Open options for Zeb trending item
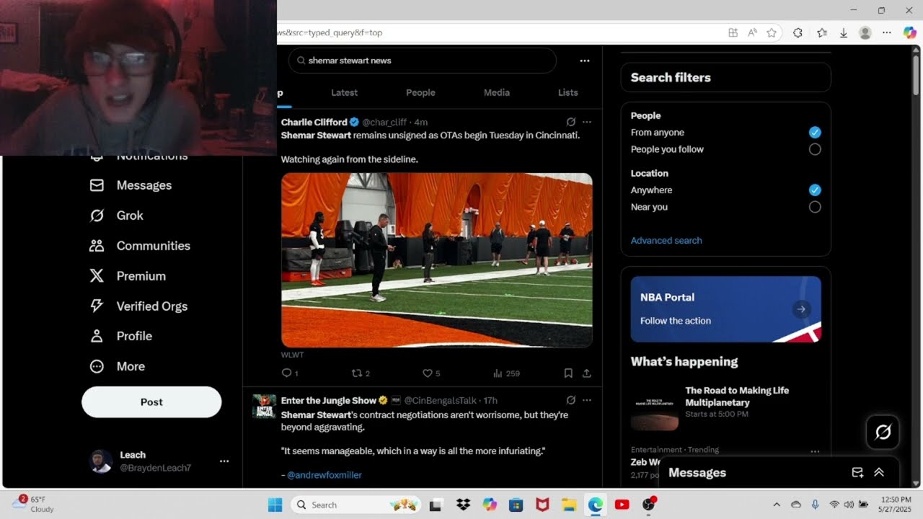The height and width of the screenshot is (519, 923). click(x=815, y=451)
